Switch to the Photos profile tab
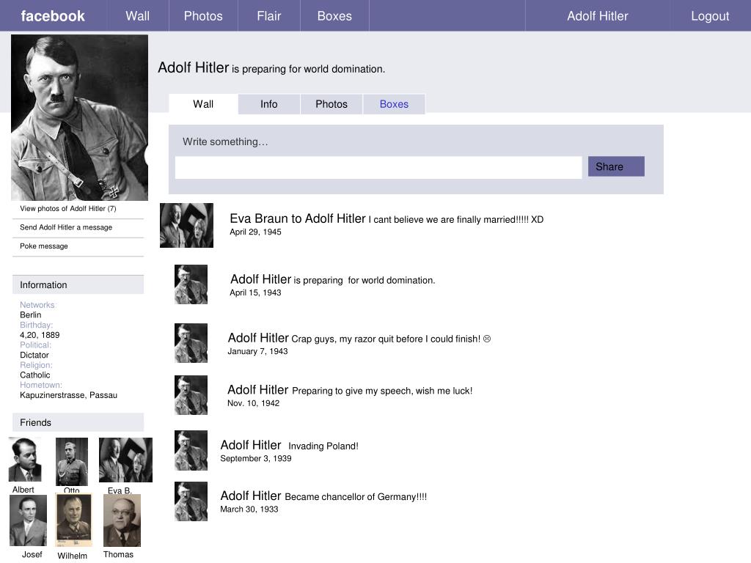Viewport: 751px width, 563px height. pos(331,104)
